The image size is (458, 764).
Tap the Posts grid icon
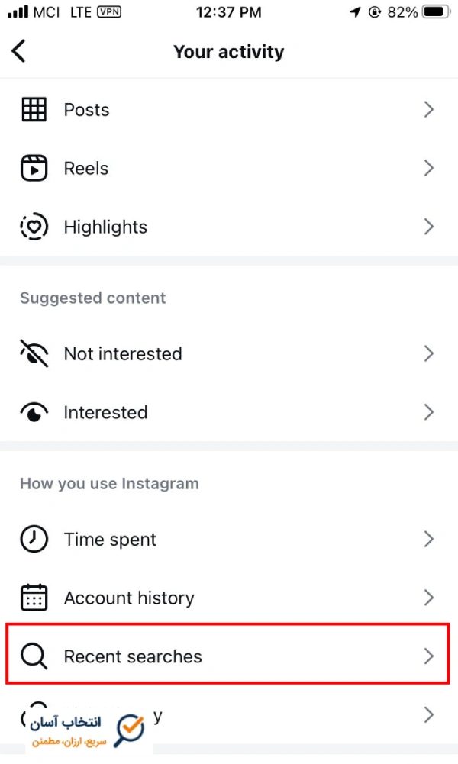click(x=34, y=109)
